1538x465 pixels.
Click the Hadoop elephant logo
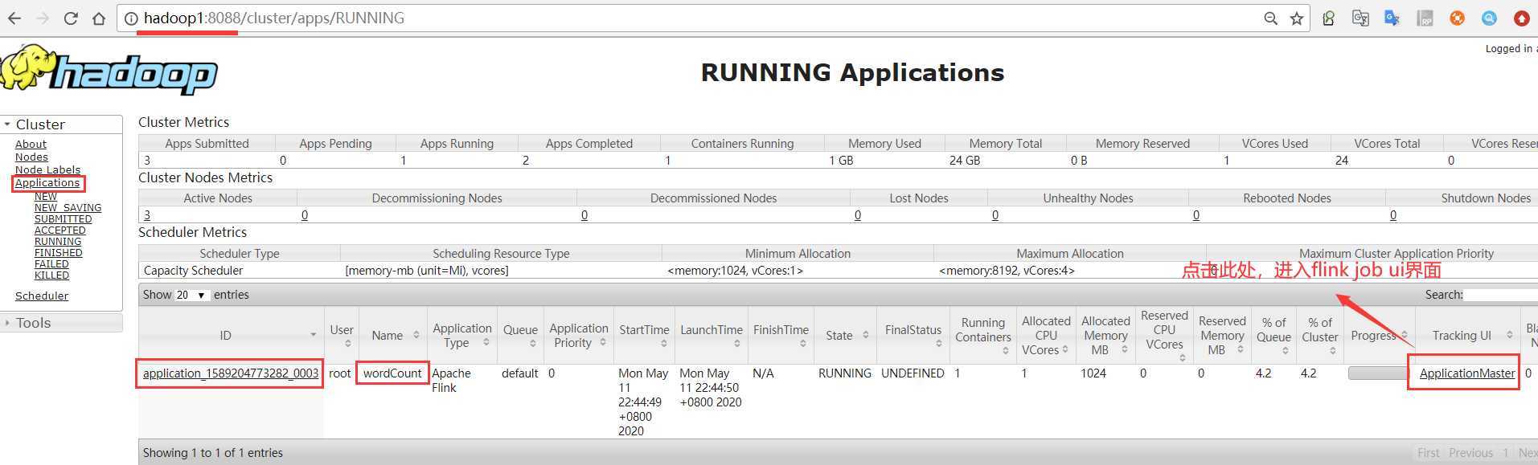click(109, 71)
